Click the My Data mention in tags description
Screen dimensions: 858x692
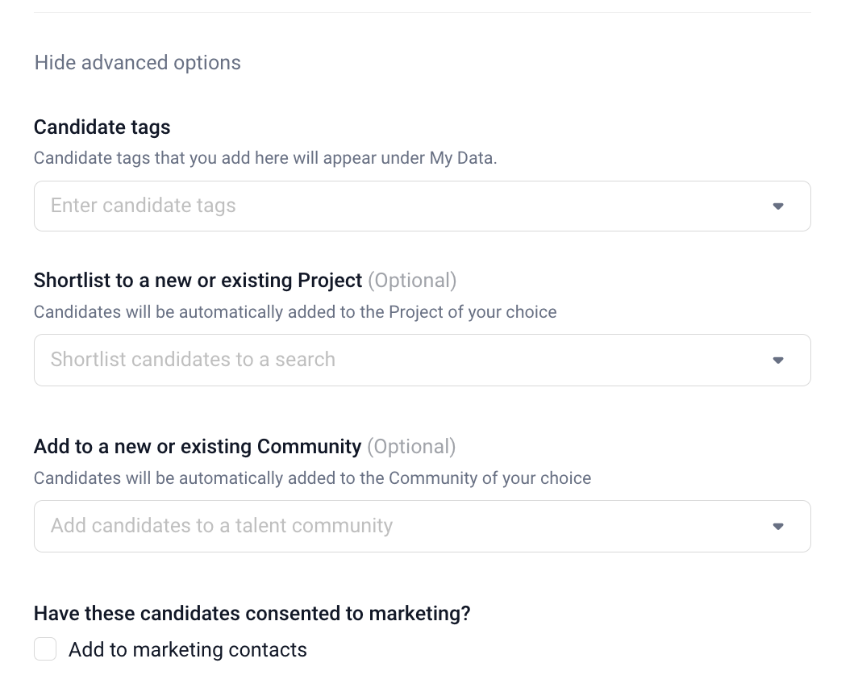461,158
